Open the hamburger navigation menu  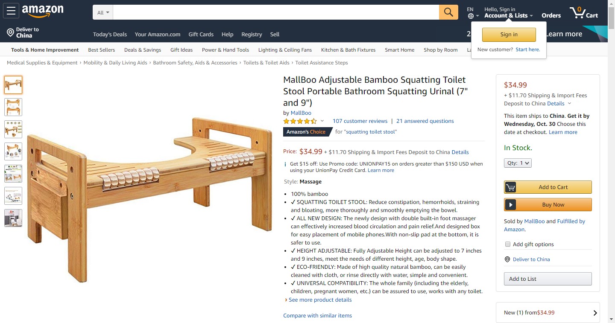point(11,11)
